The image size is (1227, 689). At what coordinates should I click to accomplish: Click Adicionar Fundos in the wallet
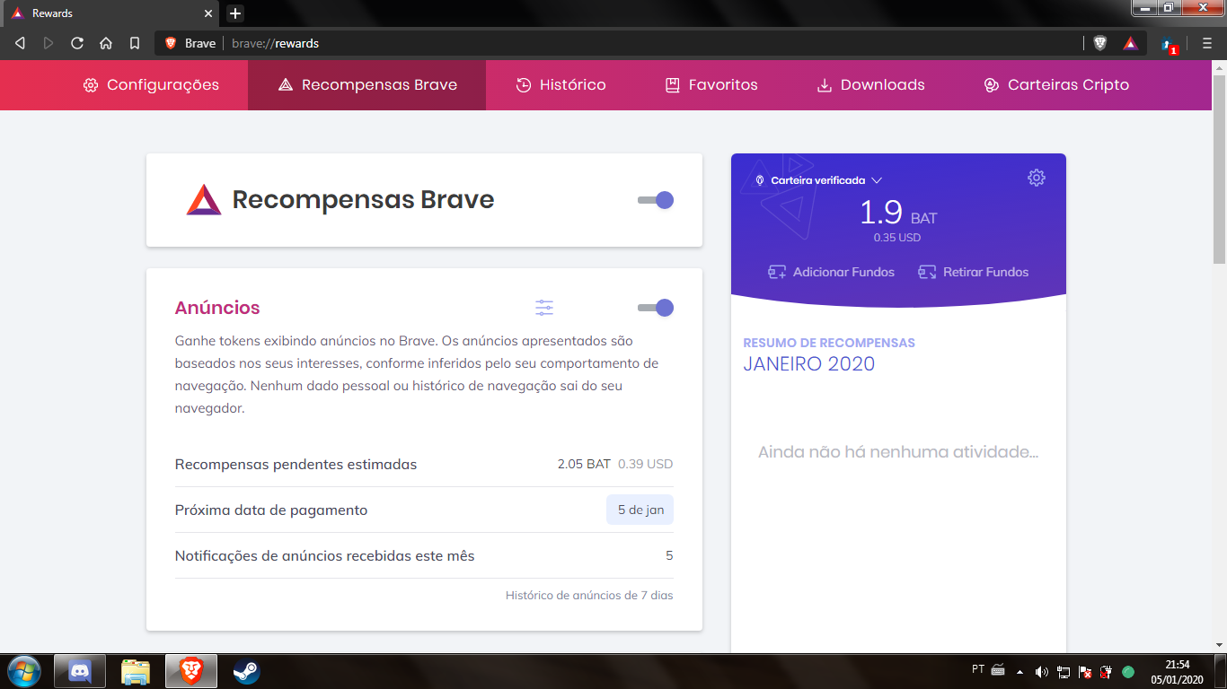832,272
